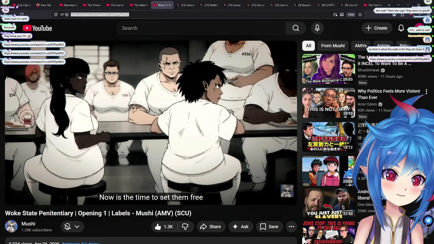
Task: Click the shield tracking protection icon
Action: [56, 15]
